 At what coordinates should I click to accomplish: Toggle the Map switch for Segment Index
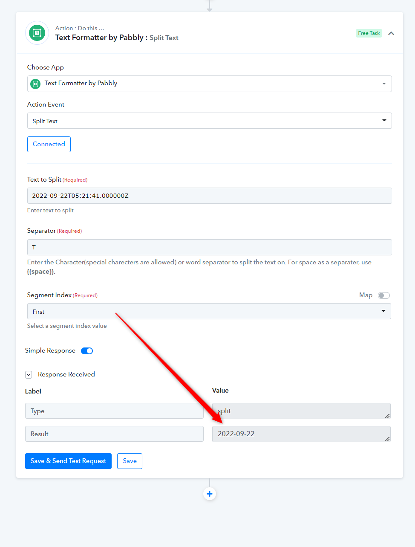click(384, 295)
